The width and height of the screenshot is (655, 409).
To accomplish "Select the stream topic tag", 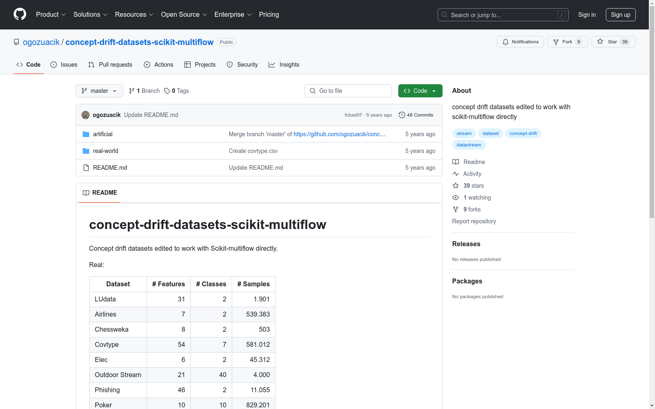I will coord(464,133).
